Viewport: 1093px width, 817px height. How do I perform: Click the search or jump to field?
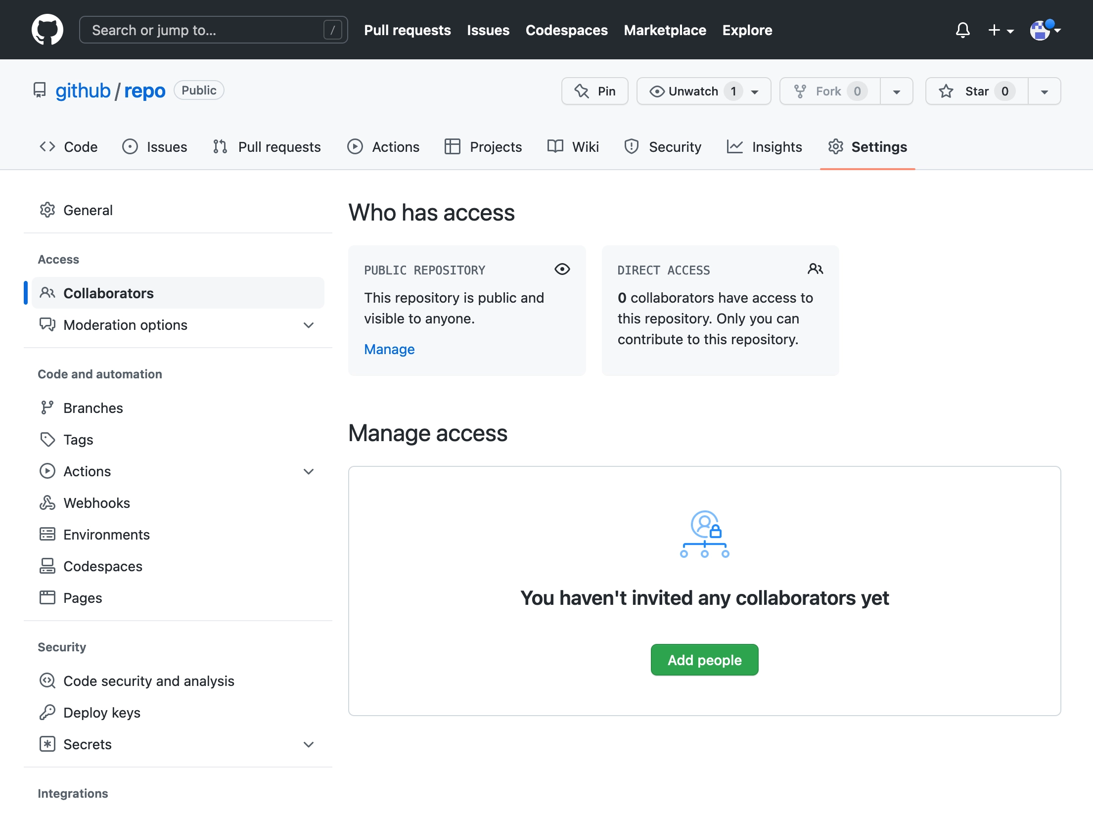(x=213, y=30)
